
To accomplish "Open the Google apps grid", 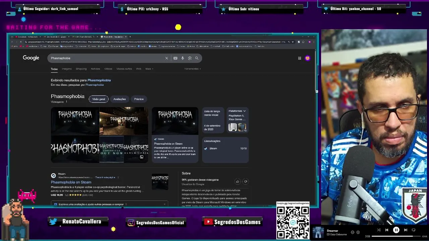I will coord(300,58).
